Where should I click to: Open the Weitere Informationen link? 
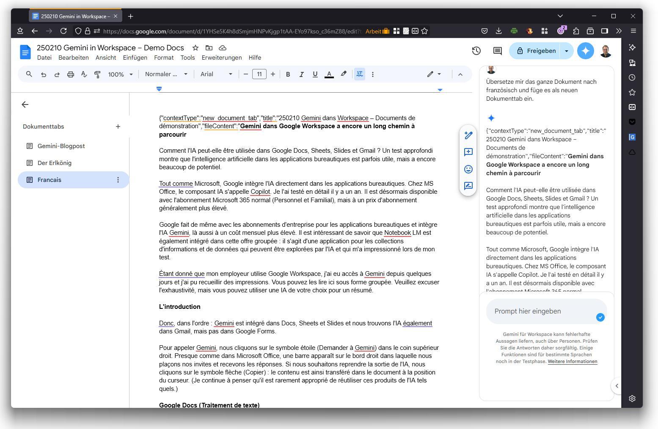pos(572,361)
